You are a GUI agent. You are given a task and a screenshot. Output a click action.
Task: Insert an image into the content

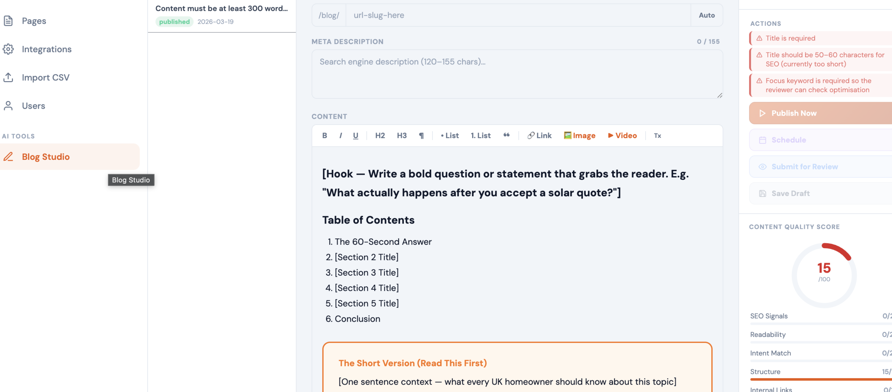click(x=579, y=135)
